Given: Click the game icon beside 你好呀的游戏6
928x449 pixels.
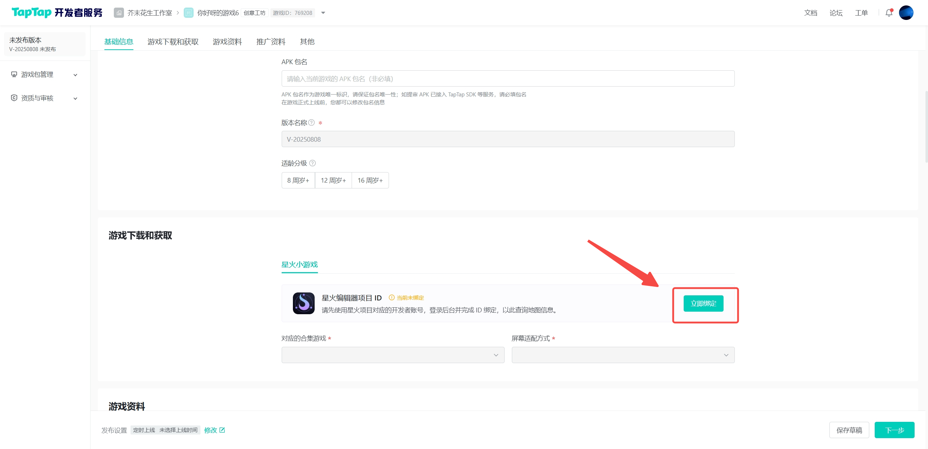Looking at the screenshot, I should click(x=188, y=13).
